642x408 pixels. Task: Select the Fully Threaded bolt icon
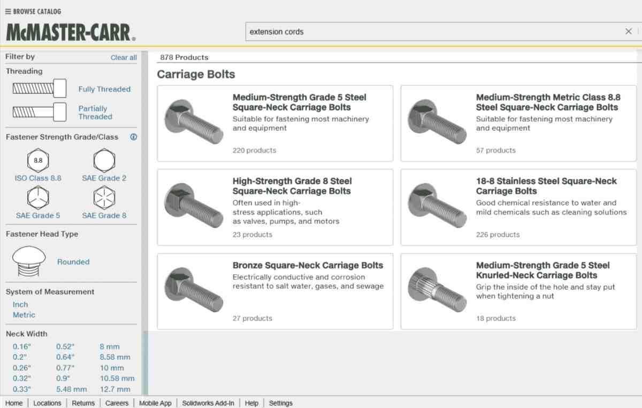pos(39,88)
